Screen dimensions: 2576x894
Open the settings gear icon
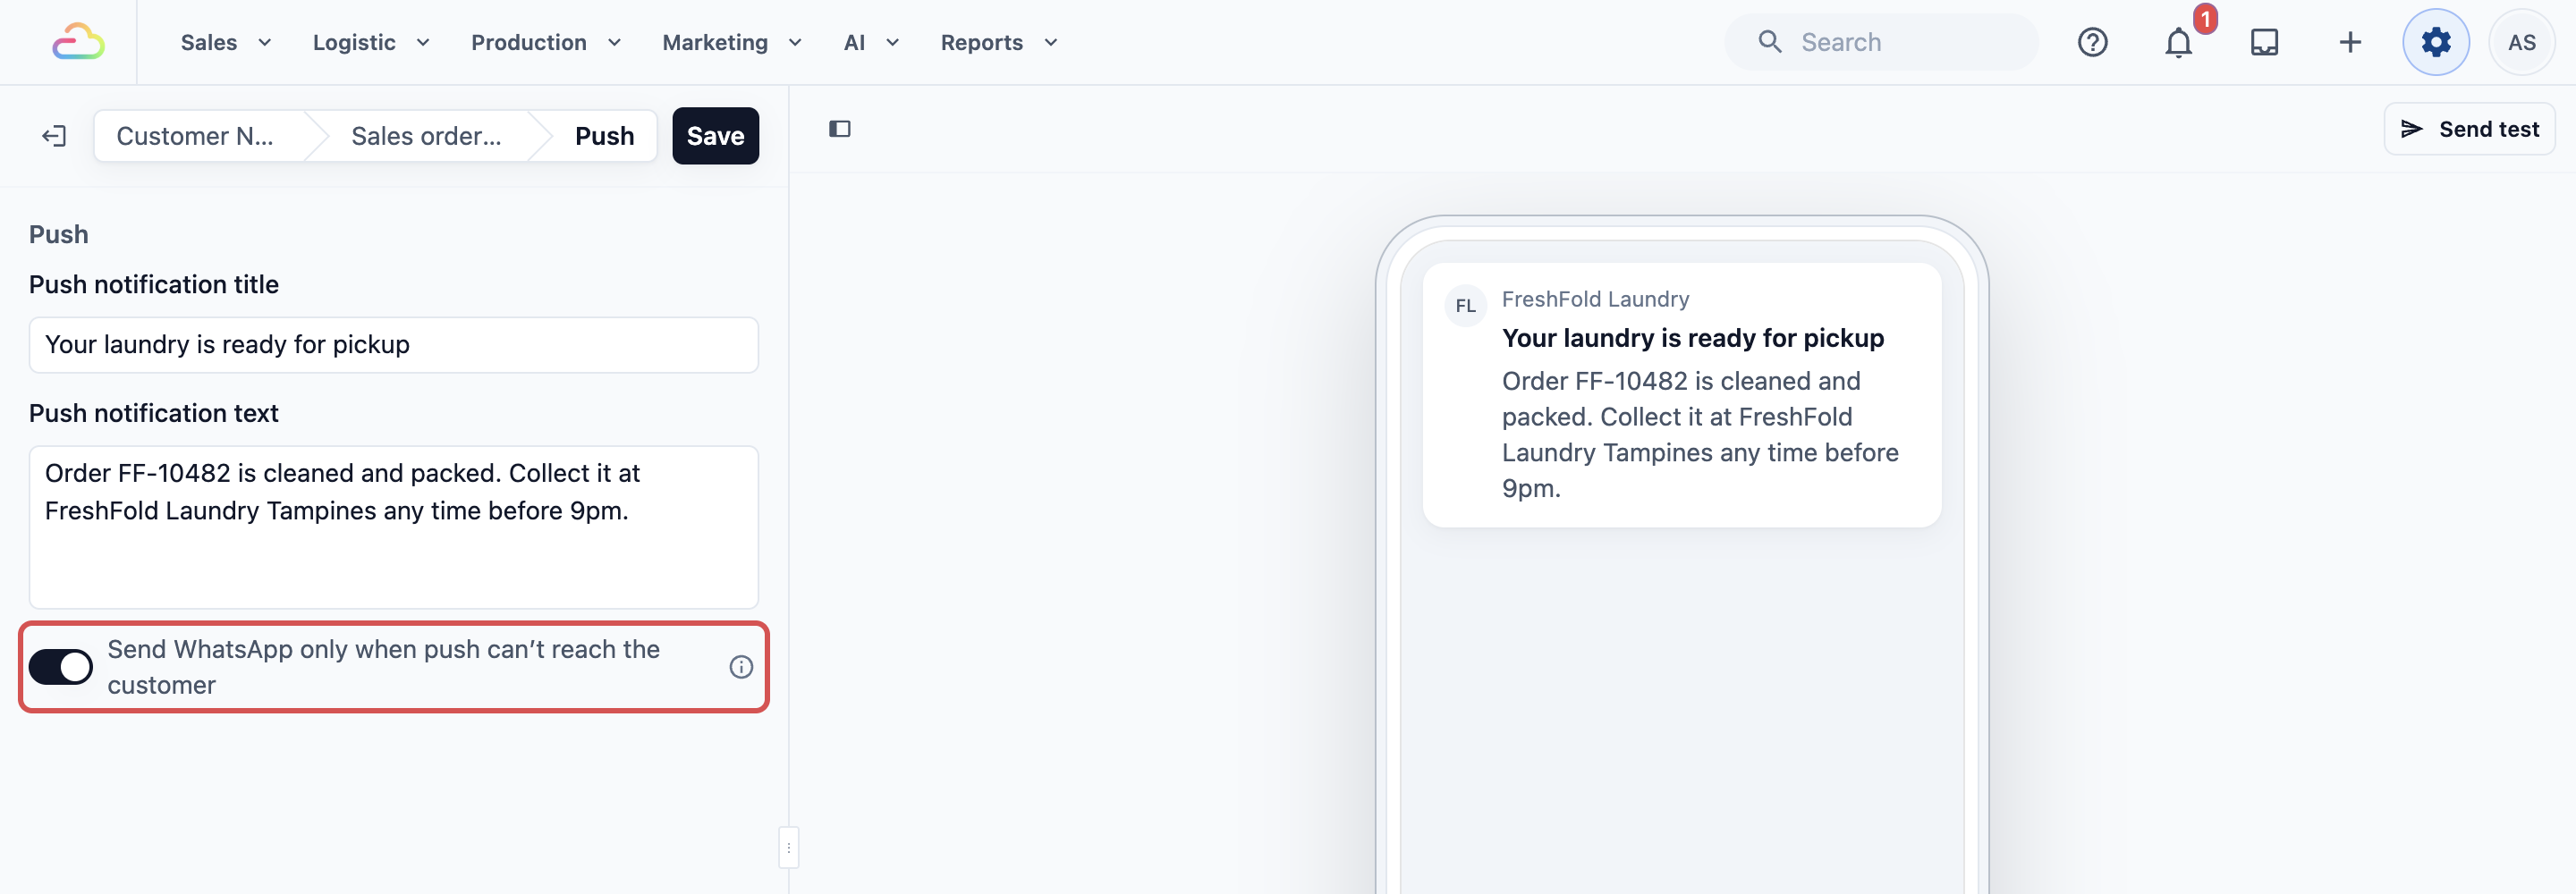[x=2436, y=42]
